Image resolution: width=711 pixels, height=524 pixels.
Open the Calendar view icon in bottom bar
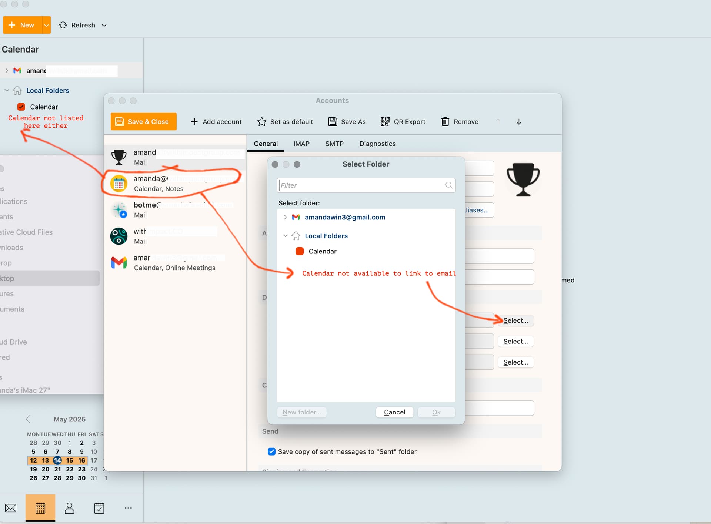tap(40, 508)
